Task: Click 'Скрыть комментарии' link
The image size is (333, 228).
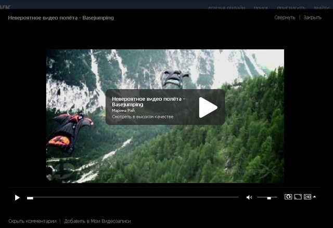Action: coord(32,221)
